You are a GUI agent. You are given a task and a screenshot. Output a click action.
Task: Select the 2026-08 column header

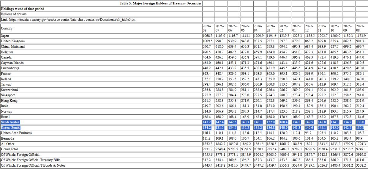coord(208,28)
